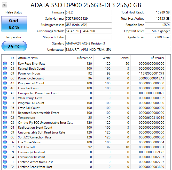This screenshot has height=170, width=172.
Task: Click the status orb for Temperature attribute
Action: point(5,117)
